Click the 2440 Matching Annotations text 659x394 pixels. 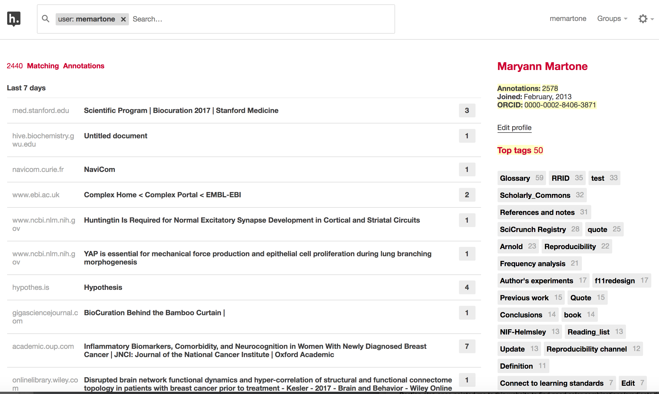[x=55, y=66]
